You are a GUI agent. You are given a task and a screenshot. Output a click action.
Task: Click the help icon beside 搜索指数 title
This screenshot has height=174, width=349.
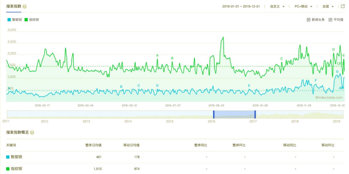(x=25, y=6)
